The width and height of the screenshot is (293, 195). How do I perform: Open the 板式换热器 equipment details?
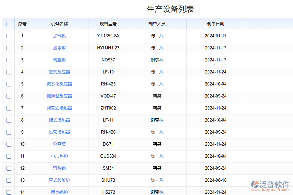[x=59, y=120]
